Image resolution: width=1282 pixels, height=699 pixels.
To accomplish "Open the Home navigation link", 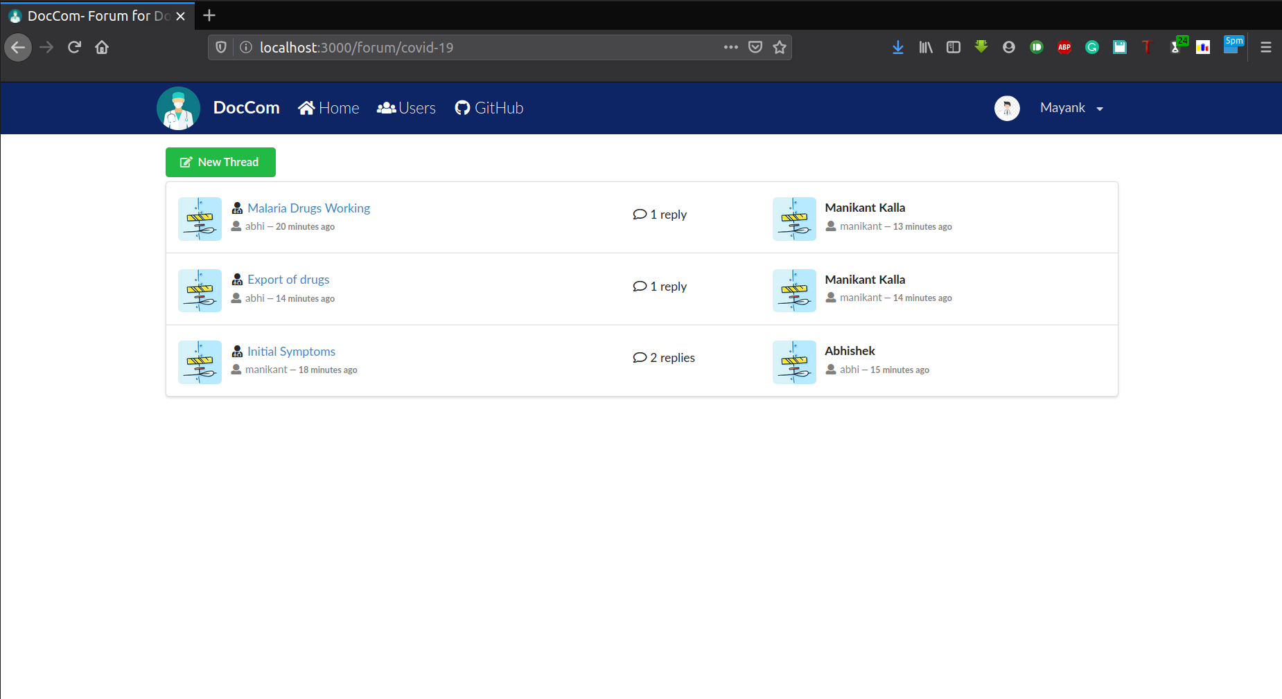I will coord(328,108).
